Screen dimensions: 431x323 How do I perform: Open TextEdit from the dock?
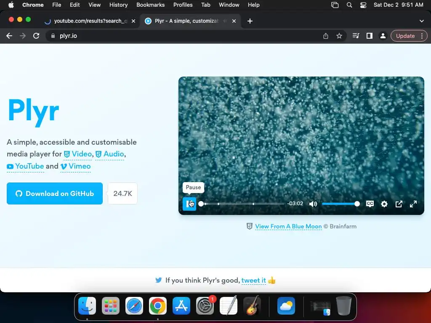tap(229, 306)
